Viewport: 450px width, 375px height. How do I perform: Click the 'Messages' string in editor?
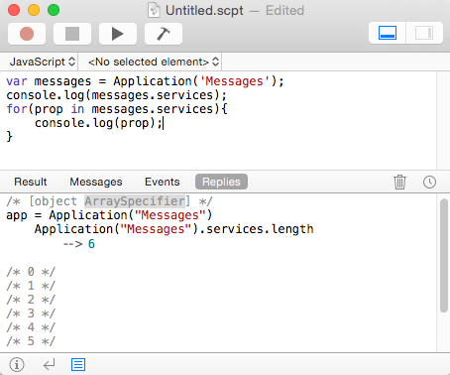click(x=235, y=81)
